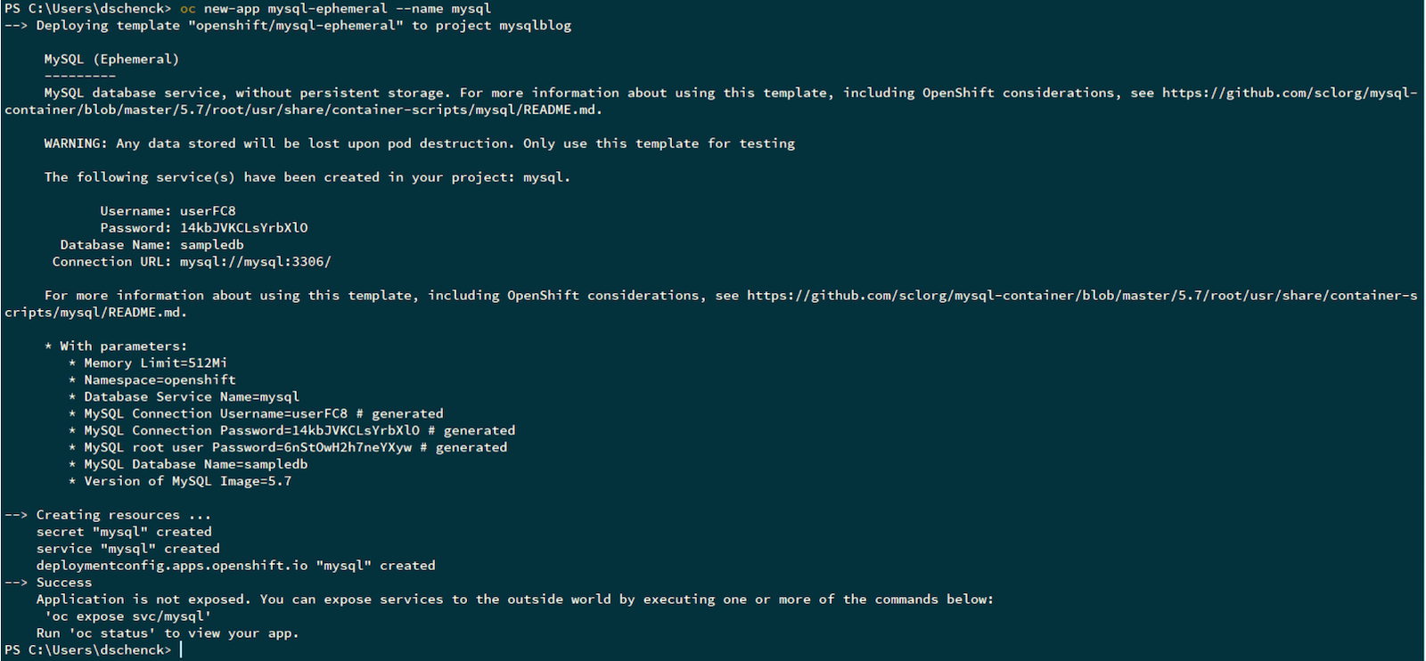Viewport: 1426px width, 661px height.
Task: Click the 'Version of MySQL Image=5.7' parameter
Action: pyautogui.click(x=187, y=482)
